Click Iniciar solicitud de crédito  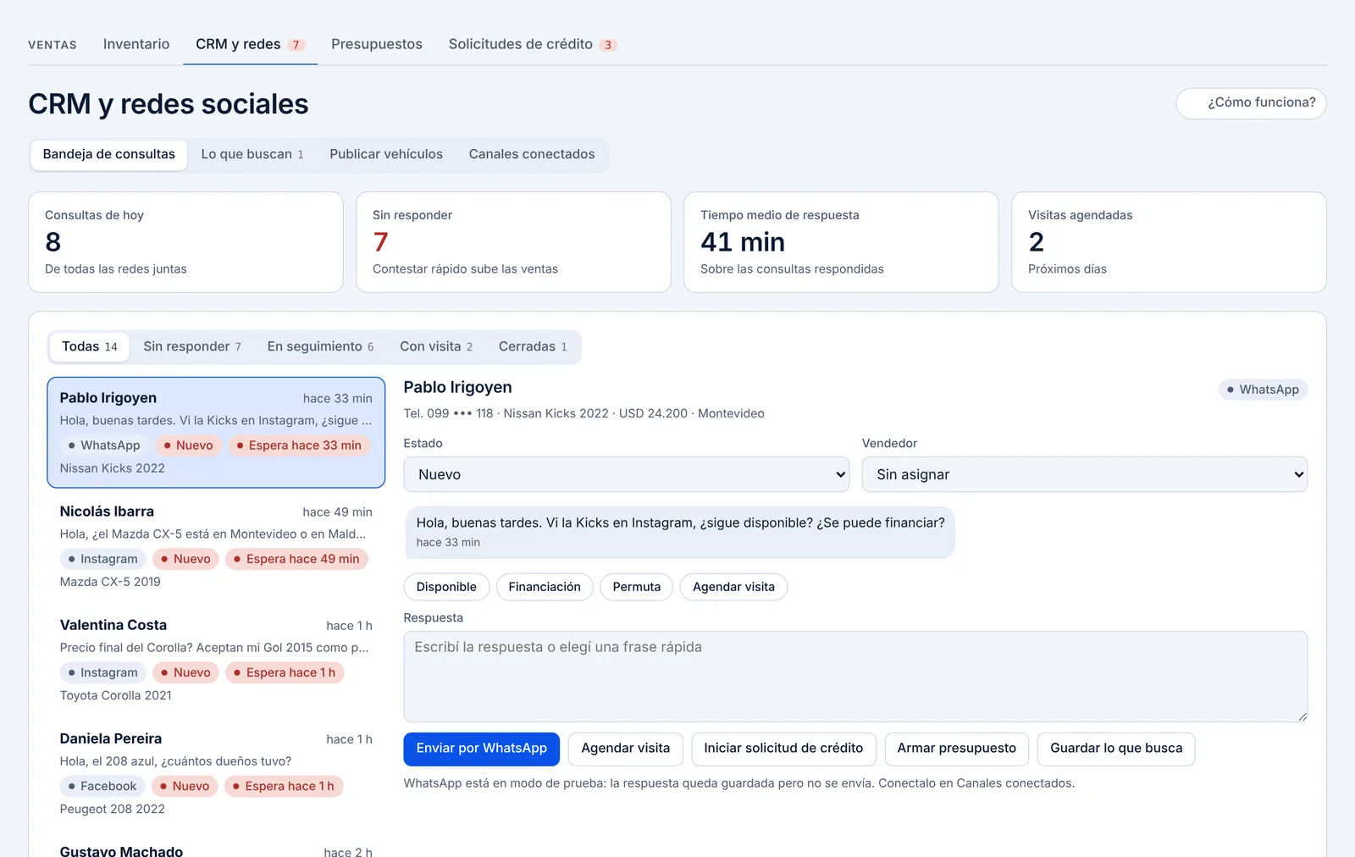[x=783, y=749]
